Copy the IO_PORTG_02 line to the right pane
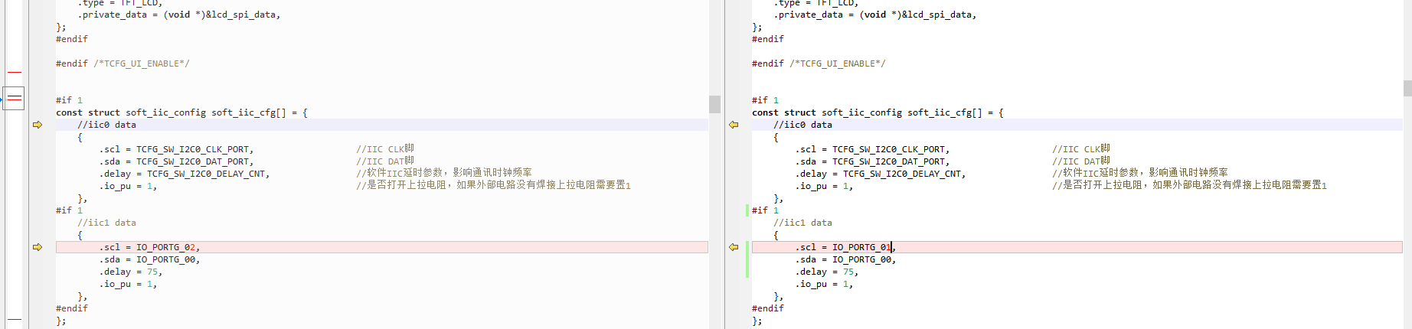The width and height of the screenshot is (1412, 329). (38, 247)
